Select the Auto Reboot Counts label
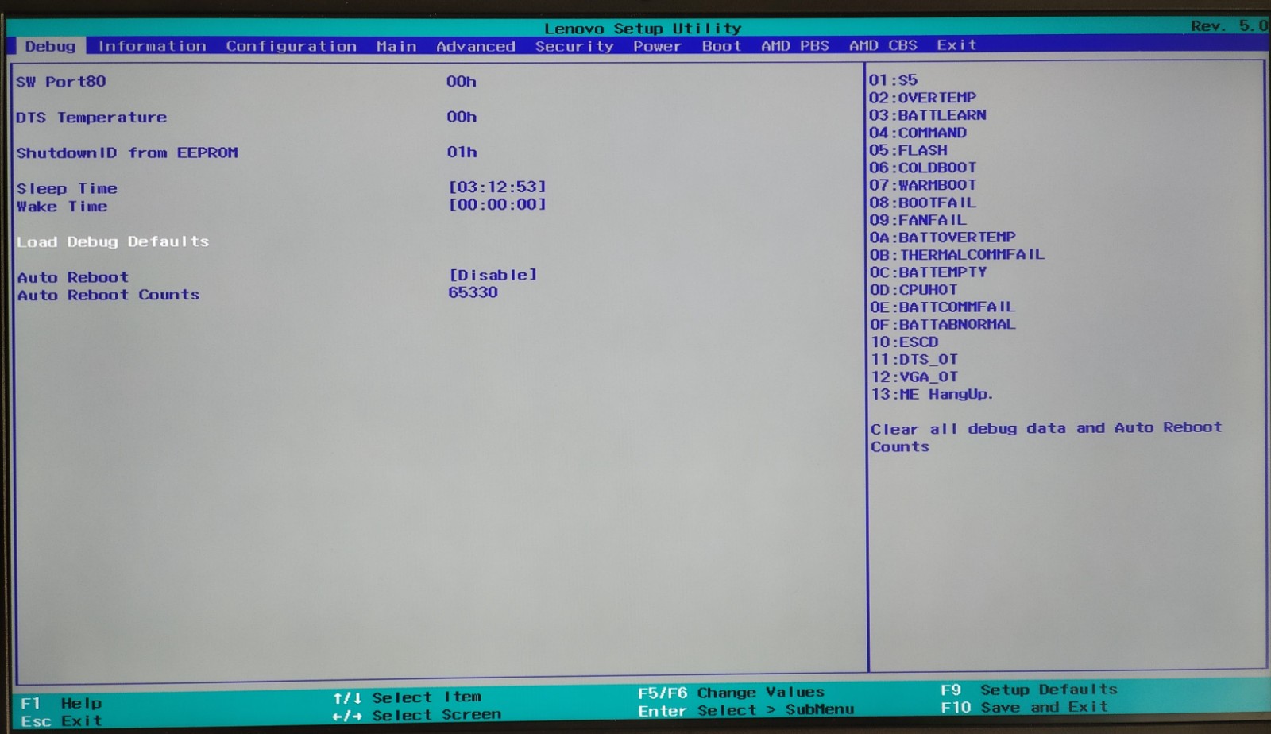The width and height of the screenshot is (1271, 734). click(x=108, y=295)
